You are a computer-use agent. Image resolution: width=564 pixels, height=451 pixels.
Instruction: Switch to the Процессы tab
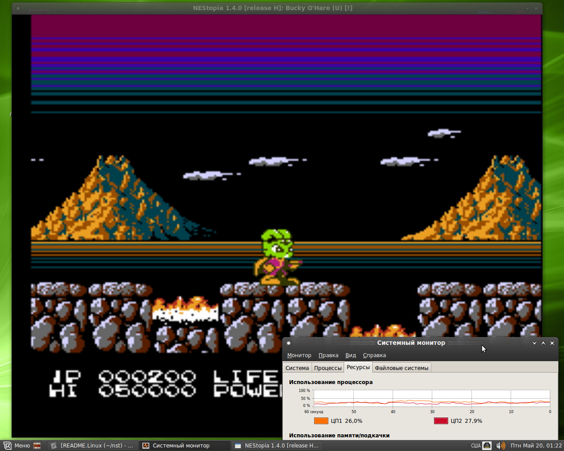pyautogui.click(x=328, y=368)
